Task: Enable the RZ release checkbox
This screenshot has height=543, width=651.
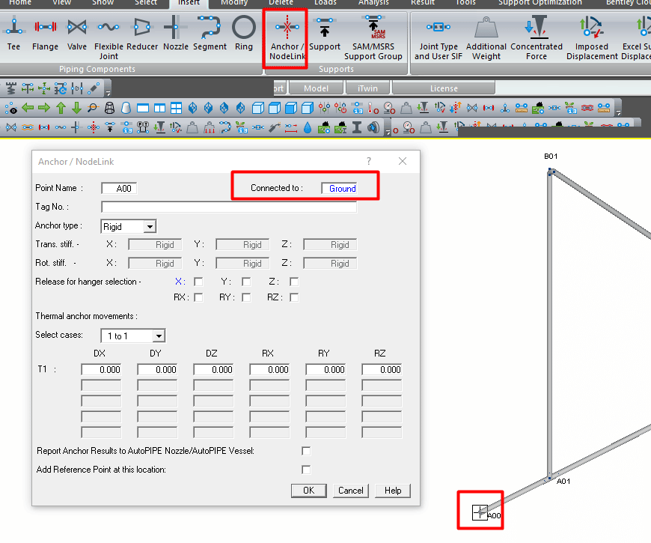Action: click(x=294, y=297)
